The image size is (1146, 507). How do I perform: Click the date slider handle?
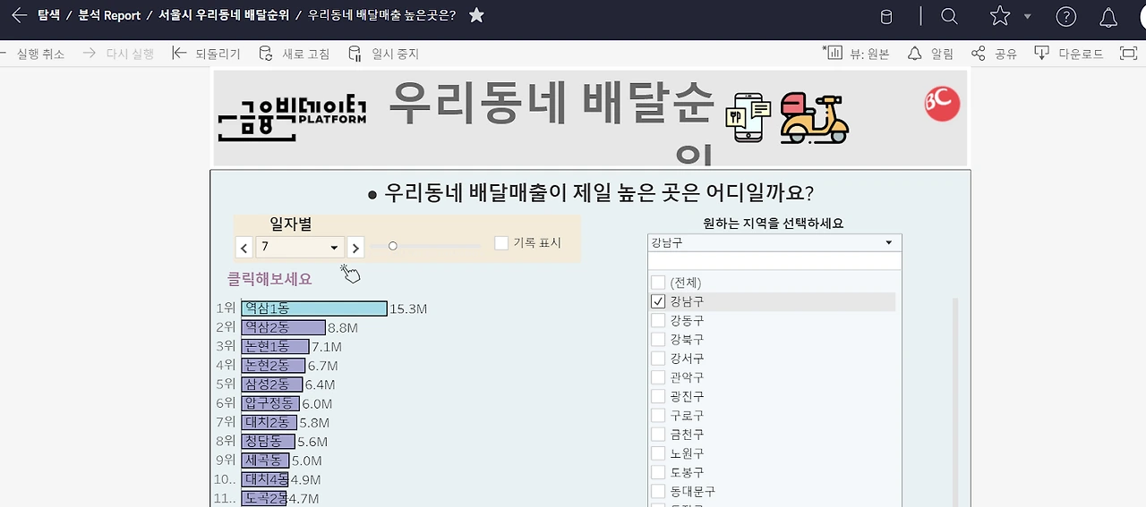pyautogui.click(x=392, y=246)
